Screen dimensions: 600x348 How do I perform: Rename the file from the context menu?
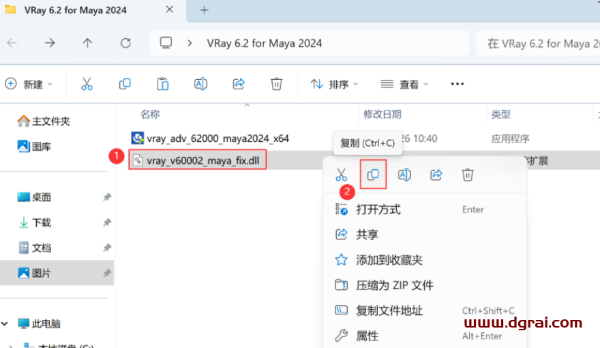(x=404, y=175)
